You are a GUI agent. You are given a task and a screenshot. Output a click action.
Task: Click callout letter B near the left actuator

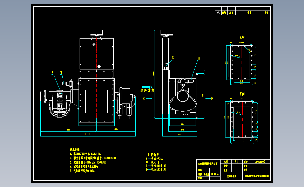(61, 73)
